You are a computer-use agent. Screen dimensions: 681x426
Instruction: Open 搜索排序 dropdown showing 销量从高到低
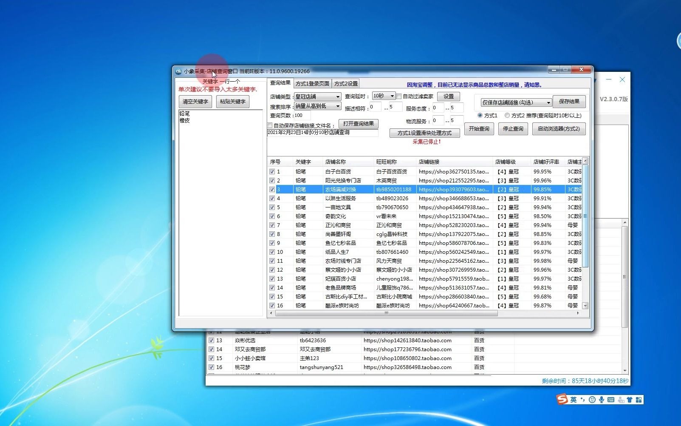click(x=317, y=106)
